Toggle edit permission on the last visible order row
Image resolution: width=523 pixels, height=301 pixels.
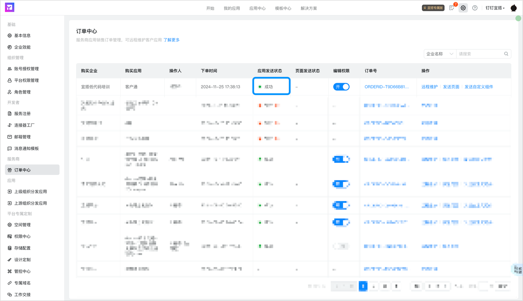pos(341,269)
